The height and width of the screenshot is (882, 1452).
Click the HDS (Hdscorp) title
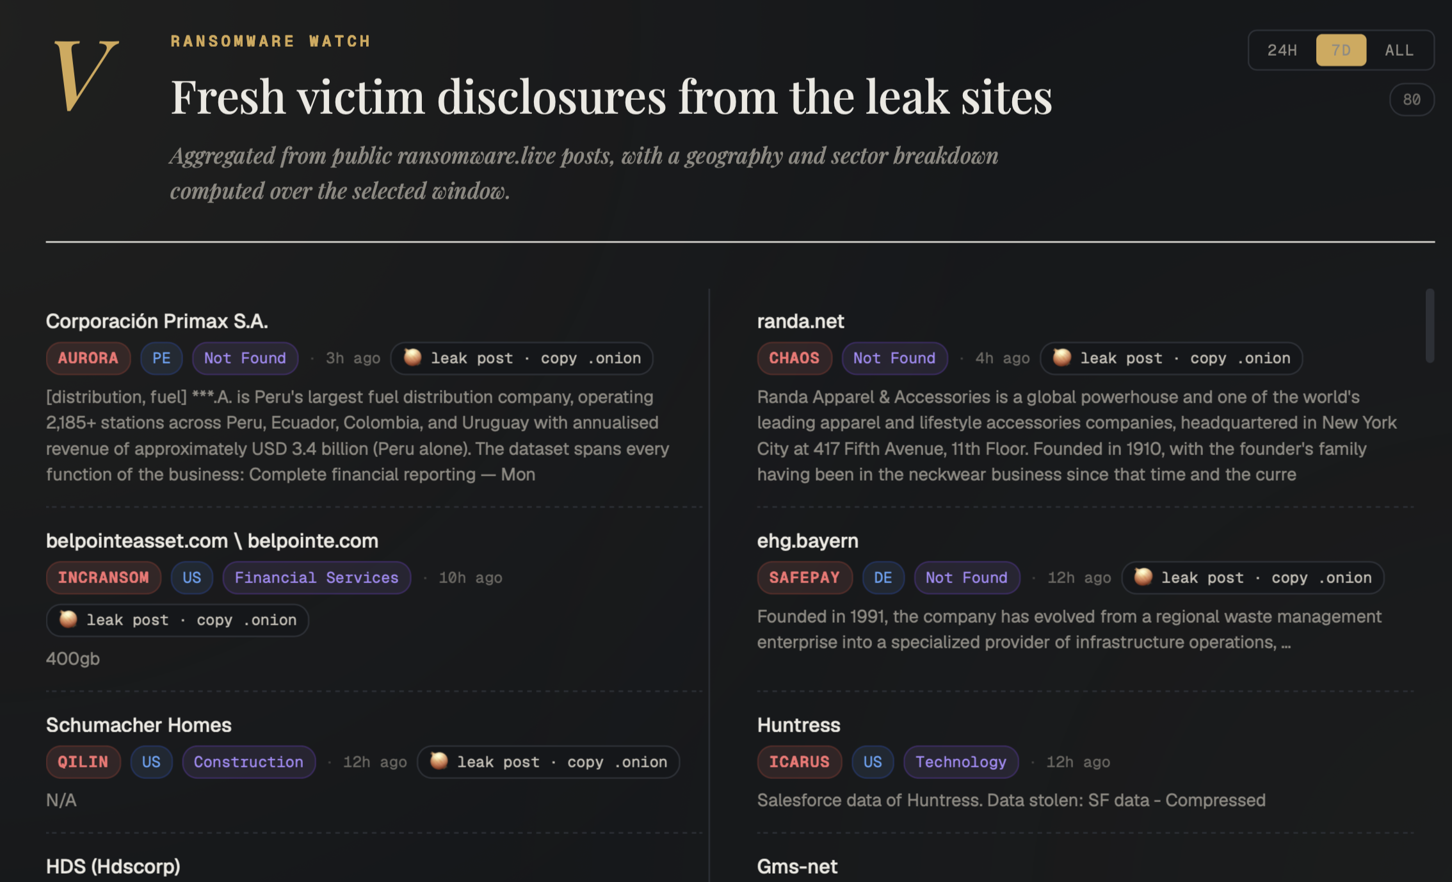point(113,866)
